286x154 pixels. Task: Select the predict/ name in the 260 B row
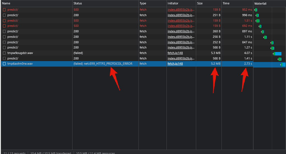(13, 32)
